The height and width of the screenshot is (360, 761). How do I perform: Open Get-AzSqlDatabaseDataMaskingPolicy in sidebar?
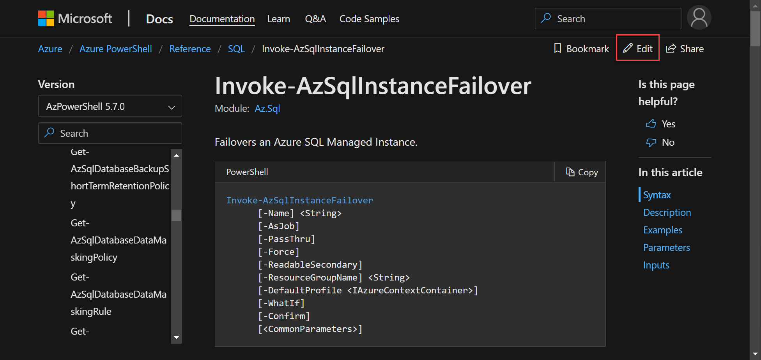click(x=119, y=240)
